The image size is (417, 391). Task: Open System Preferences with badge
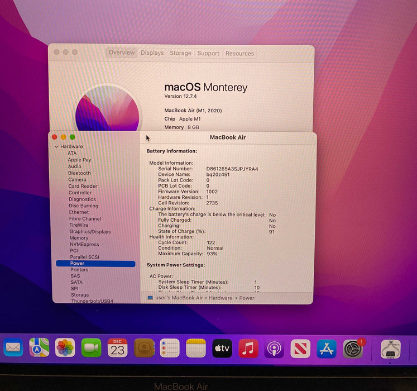pyautogui.click(x=353, y=349)
